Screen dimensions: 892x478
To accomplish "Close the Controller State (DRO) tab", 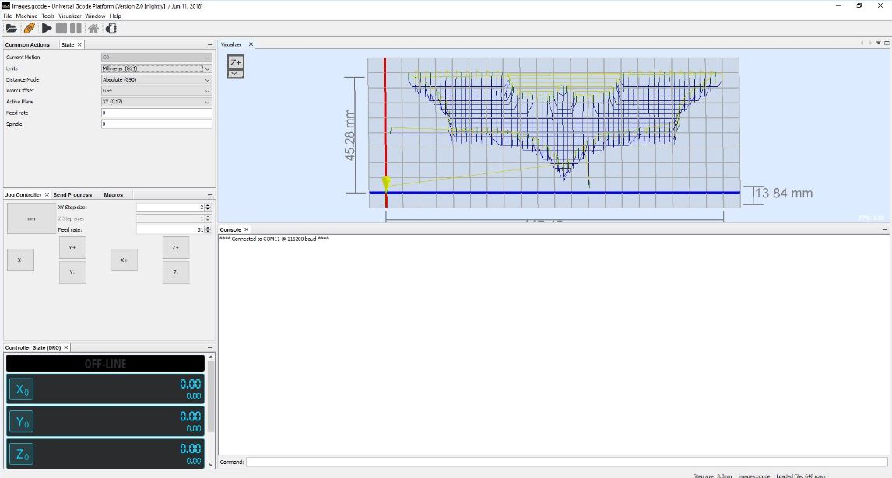I will pyautogui.click(x=66, y=347).
